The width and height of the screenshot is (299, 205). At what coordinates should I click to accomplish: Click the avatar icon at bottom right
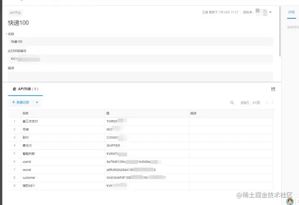click(x=290, y=202)
